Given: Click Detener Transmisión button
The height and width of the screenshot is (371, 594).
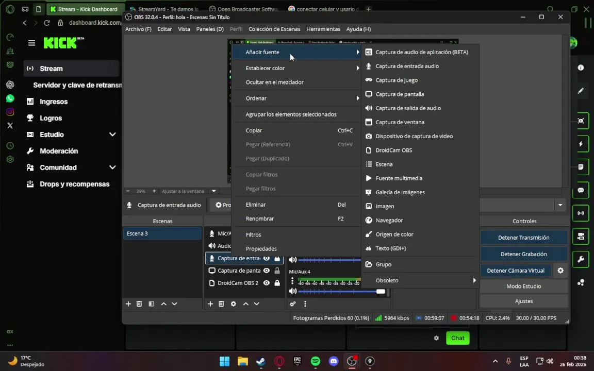Looking at the screenshot, I should pos(523,238).
